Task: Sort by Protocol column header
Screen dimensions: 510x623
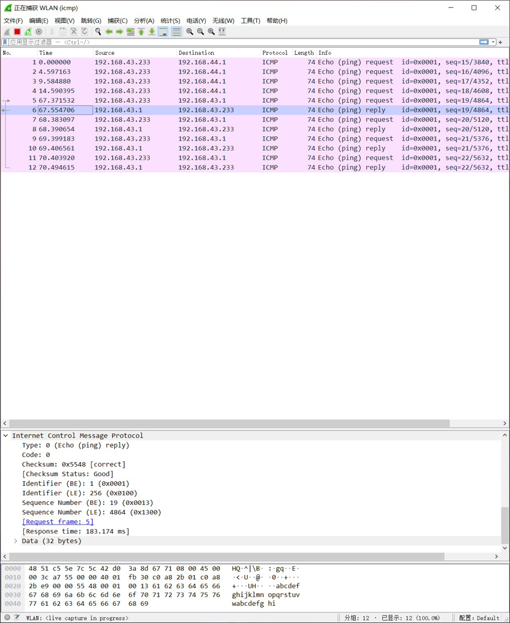Action: (276, 53)
